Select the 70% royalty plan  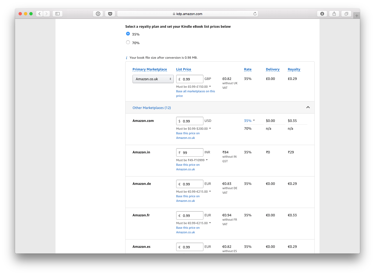coord(128,42)
